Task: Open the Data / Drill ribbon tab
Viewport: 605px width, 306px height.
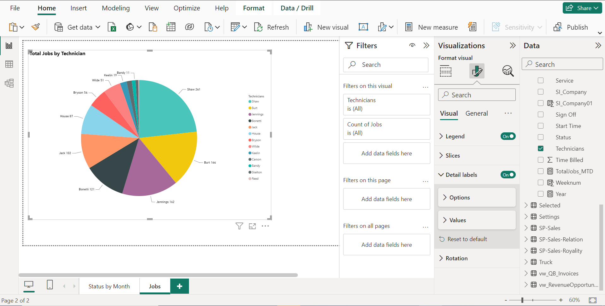Action: (x=297, y=8)
